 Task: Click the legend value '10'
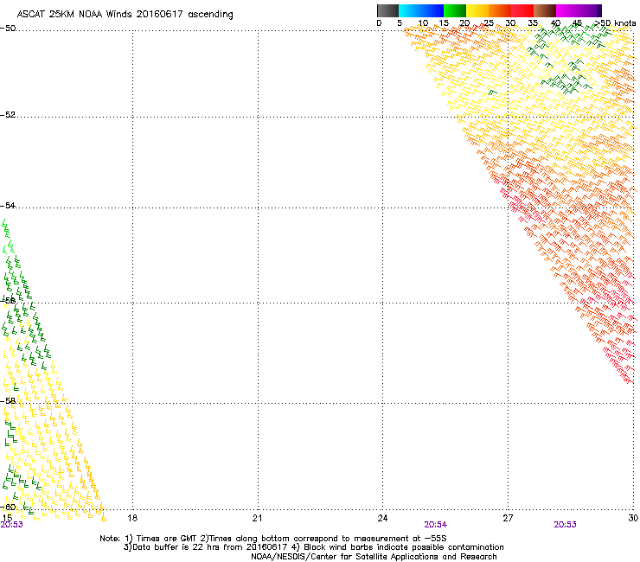coord(423,23)
